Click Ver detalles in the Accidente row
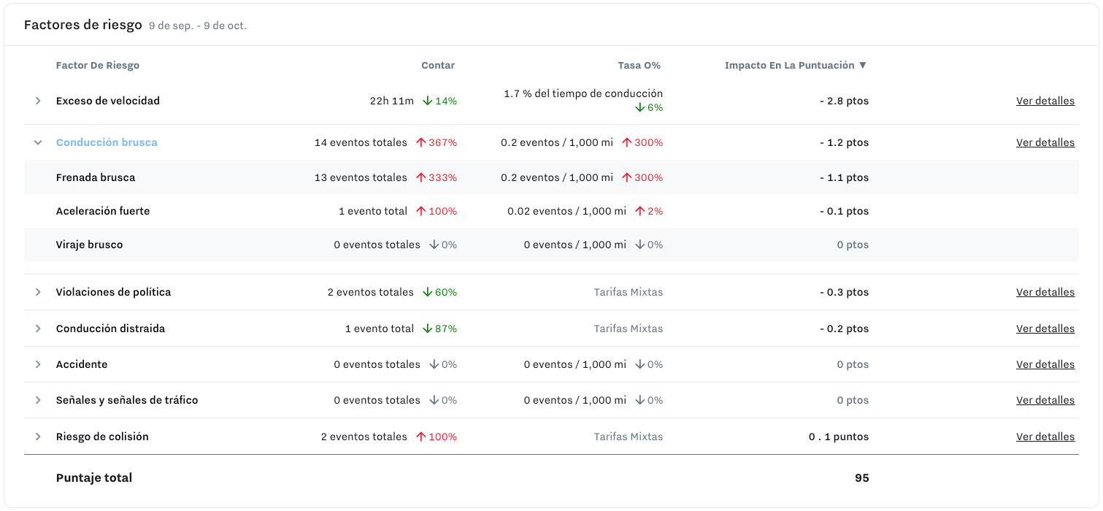 (x=1045, y=364)
